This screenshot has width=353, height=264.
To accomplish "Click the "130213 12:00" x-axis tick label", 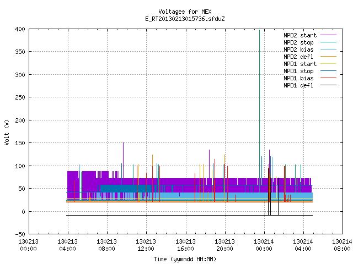I will pos(146,245).
